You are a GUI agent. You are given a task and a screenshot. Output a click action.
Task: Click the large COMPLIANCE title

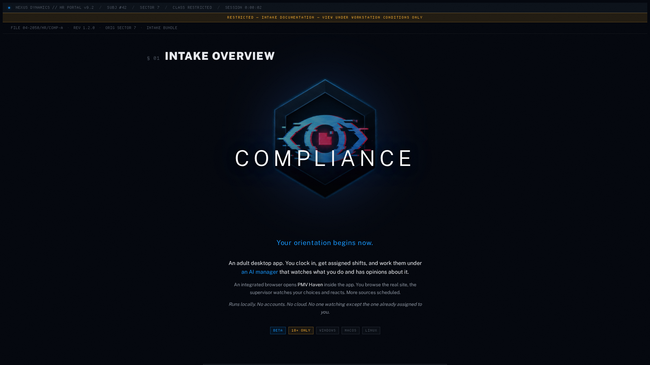324,158
